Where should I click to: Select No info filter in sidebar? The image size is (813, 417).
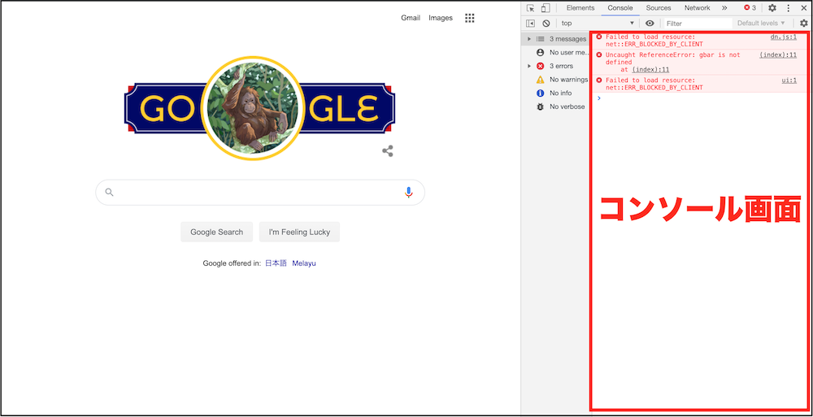[x=554, y=93]
